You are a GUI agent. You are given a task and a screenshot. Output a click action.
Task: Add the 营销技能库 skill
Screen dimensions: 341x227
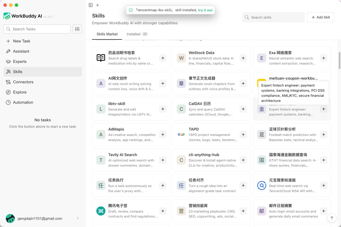(x=243, y=211)
